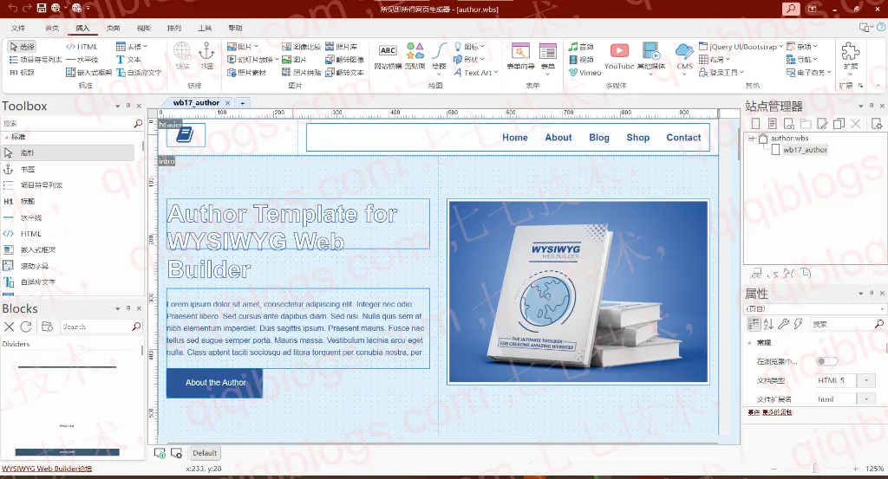Click the 项目符号列表 ribbon button
Image resolution: width=888 pixels, height=479 pixels.
click(35, 60)
